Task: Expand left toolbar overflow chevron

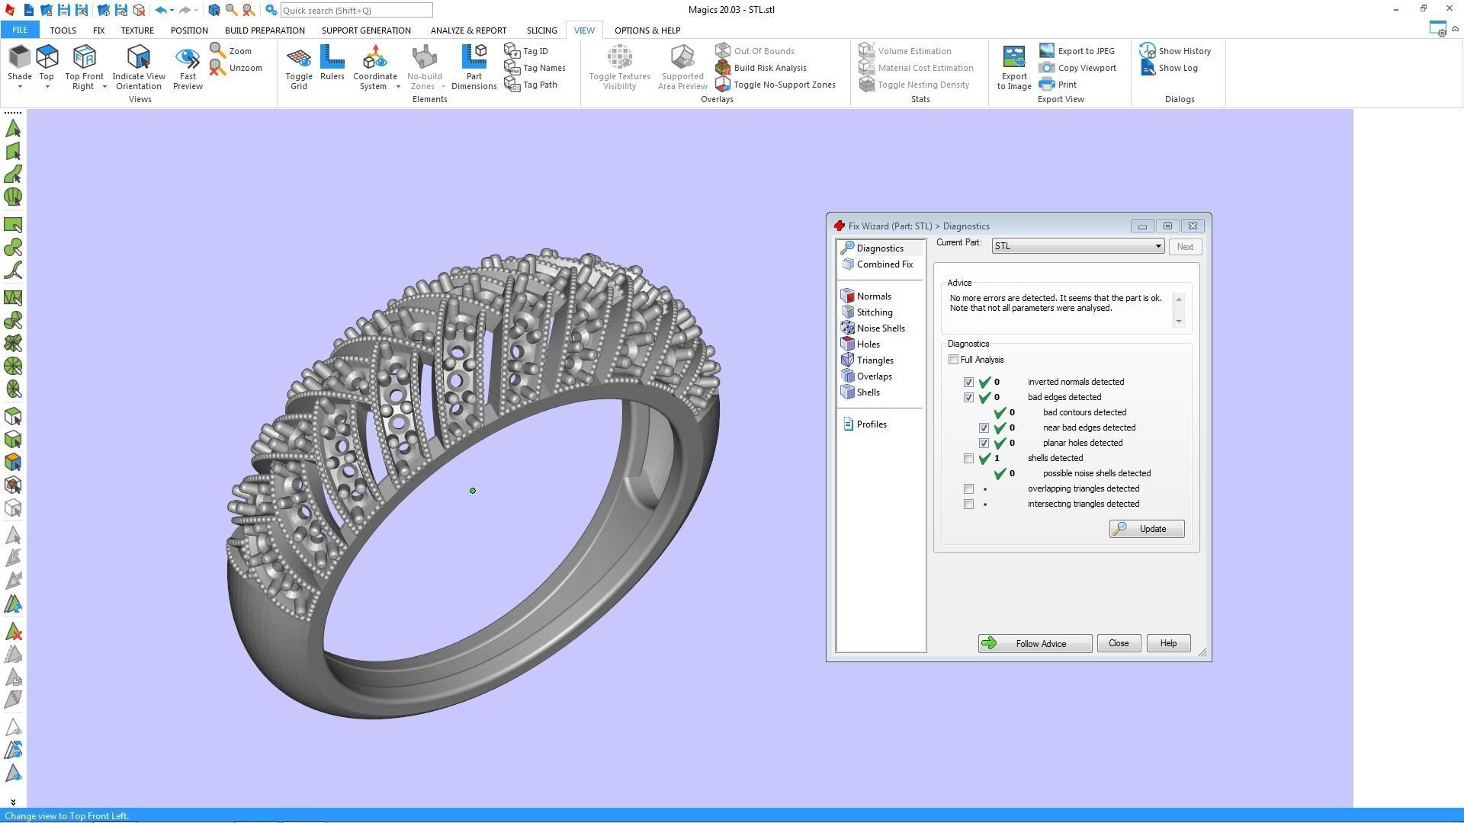Action: point(13,802)
